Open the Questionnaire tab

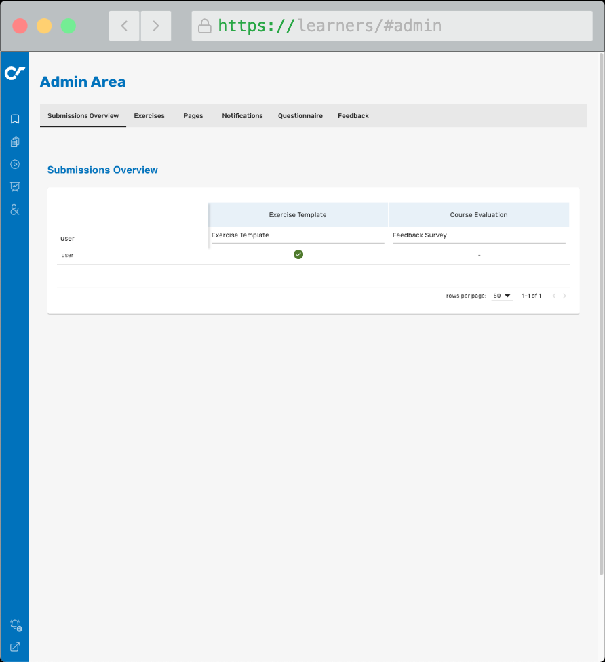300,115
